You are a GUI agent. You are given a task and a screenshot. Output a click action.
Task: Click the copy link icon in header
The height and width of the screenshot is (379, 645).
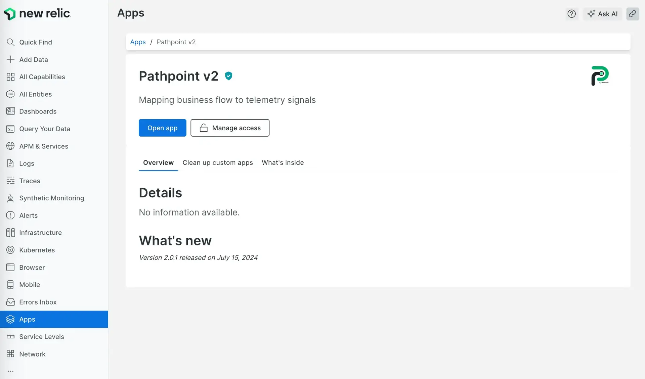632,14
